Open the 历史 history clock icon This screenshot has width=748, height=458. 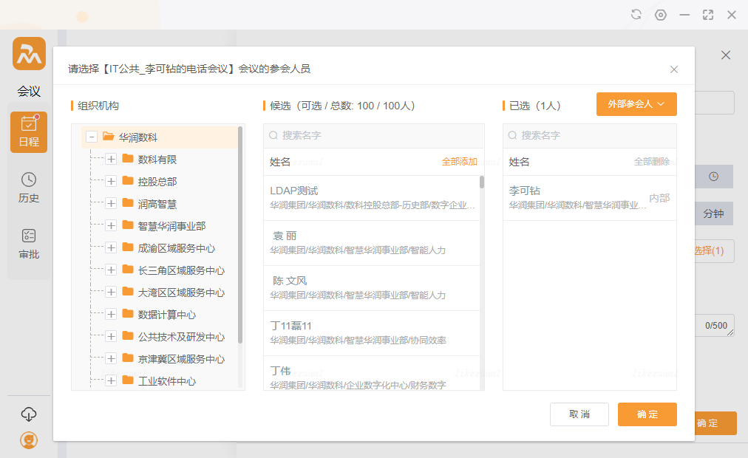point(29,188)
